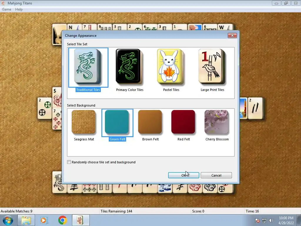Click the Red Felt label
Image resolution: width=301 pixels, height=226 pixels.
(x=184, y=139)
